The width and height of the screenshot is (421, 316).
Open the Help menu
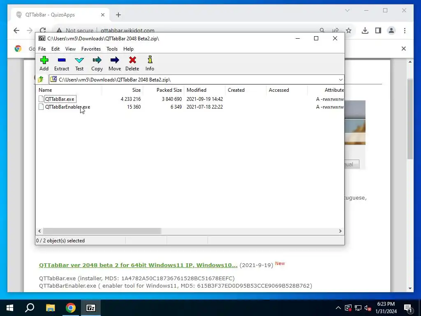(128, 49)
